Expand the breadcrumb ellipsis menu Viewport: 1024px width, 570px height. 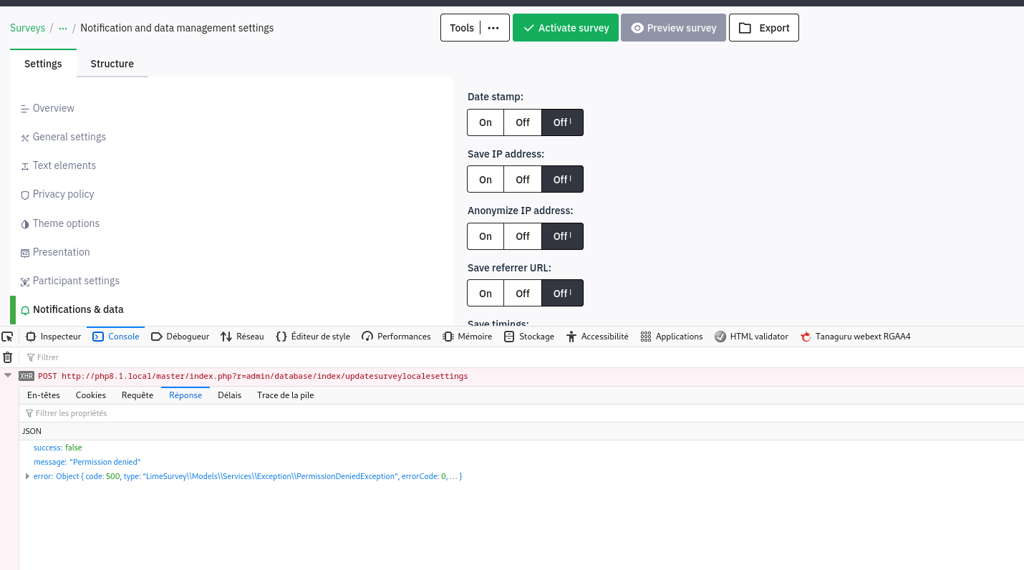click(63, 29)
